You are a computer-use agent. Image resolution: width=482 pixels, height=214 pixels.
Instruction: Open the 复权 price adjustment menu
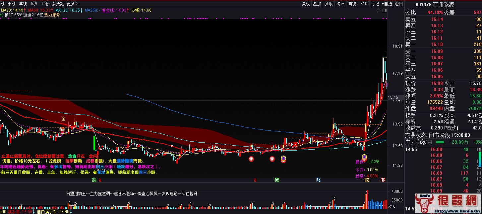coord(306,4)
